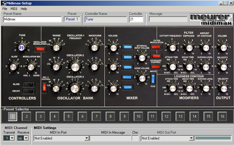The image size is (234, 145).
Task: Click the Controller number field showing 21
Action: 136,19
